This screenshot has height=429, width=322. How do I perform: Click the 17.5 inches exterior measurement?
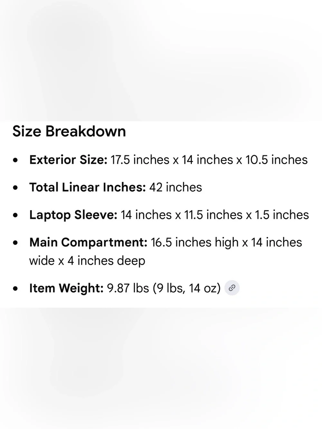pyautogui.click(x=140, y=160)
